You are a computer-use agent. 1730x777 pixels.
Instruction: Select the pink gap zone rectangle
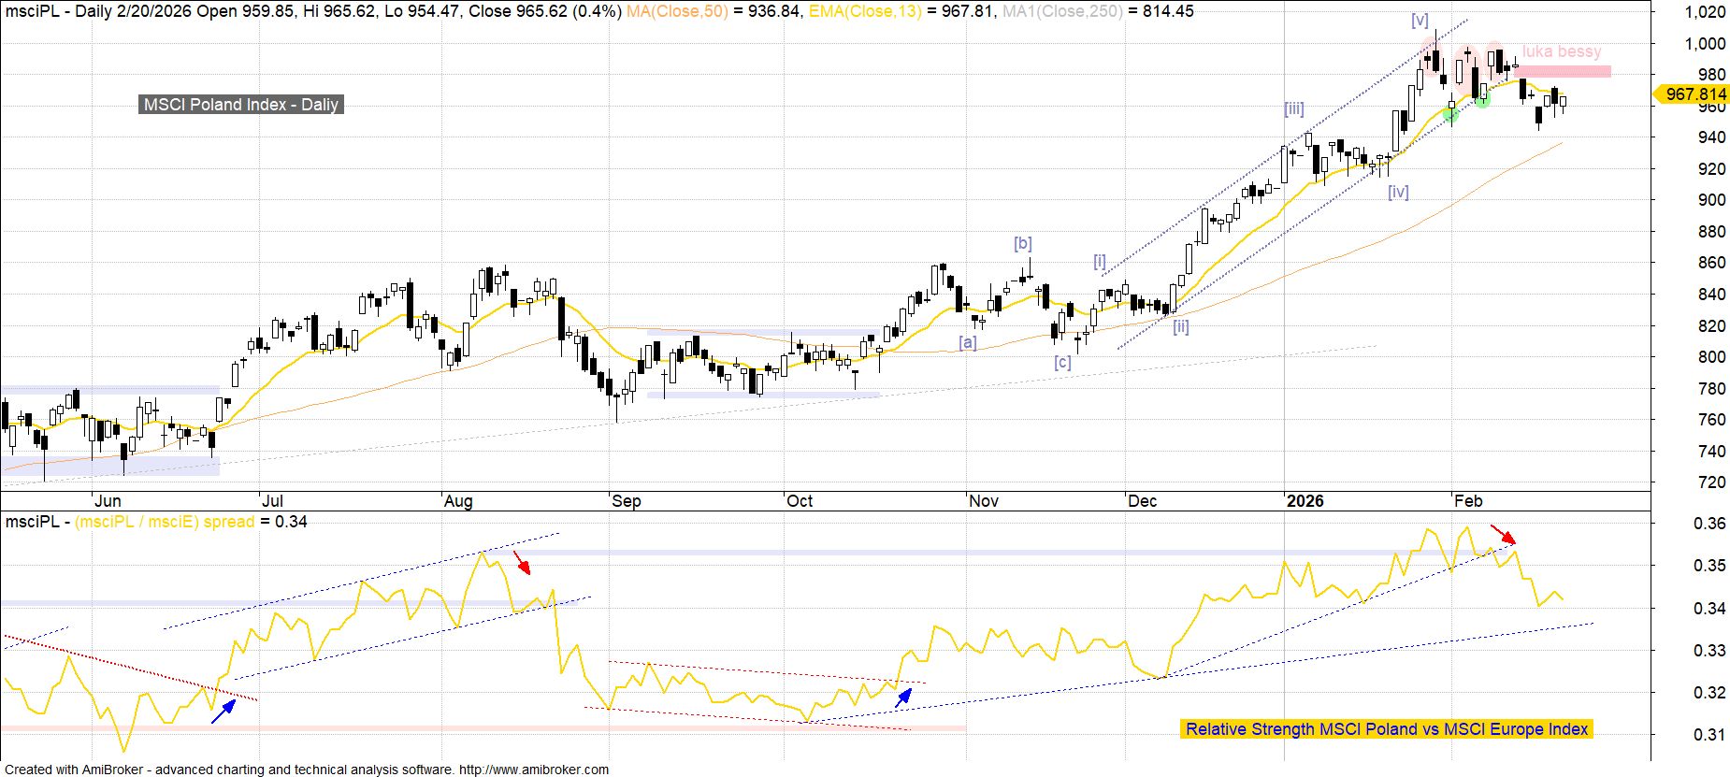(x=1563, y=71)
